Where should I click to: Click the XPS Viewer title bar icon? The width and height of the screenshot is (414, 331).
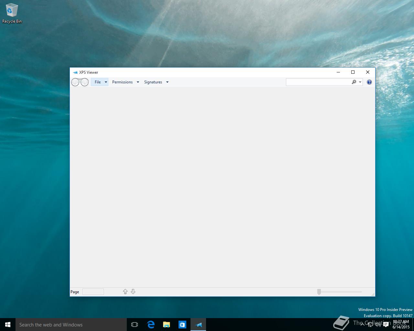[75, 72]
